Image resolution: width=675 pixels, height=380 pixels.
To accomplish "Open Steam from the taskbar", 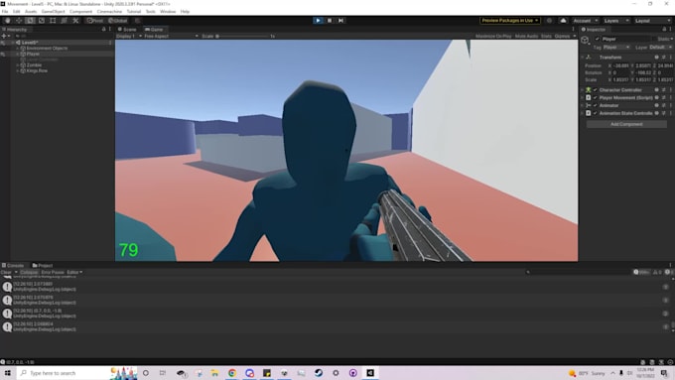I will coord(319,373).
